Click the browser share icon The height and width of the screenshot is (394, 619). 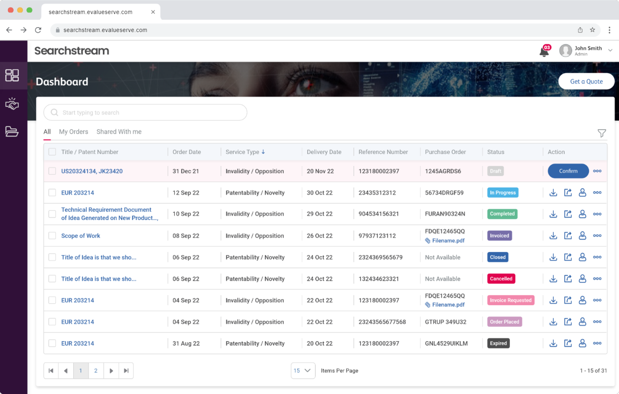click(x=580, y=30)
